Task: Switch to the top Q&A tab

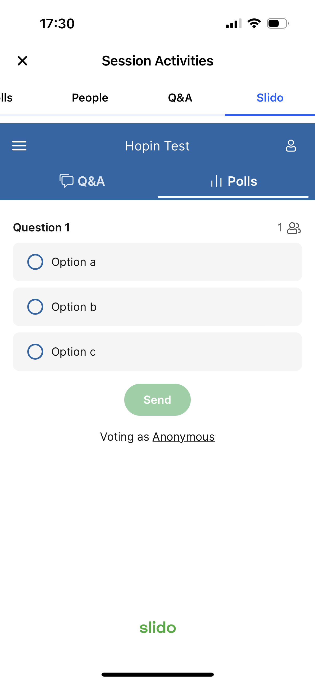Action: [x=180, y=98]
